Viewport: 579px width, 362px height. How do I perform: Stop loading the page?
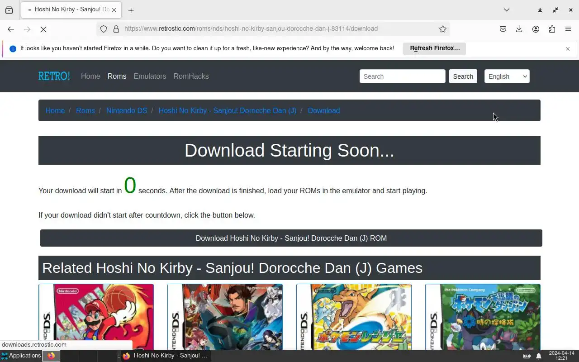43,29
